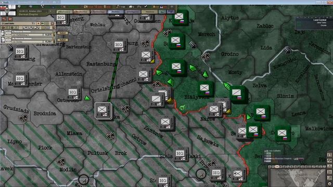Click the second red button above Land units header
This screenshot has width=333, height=187.
[10, 19]
